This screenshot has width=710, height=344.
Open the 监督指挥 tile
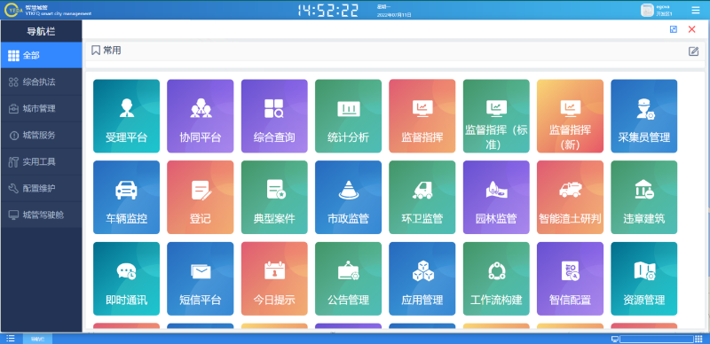click(x=422, y=116)
